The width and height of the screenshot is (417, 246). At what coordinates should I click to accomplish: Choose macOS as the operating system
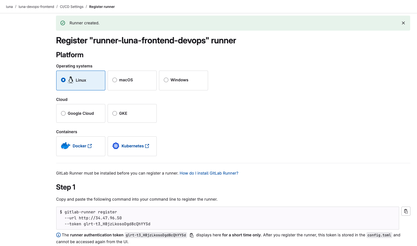132,80
